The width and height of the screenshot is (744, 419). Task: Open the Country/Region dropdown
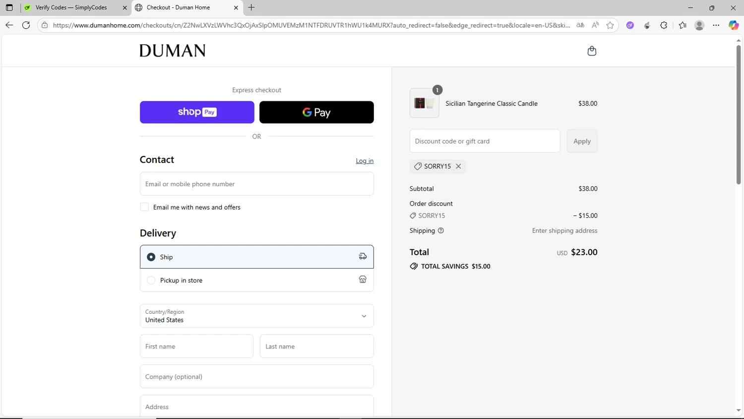click(257, 316)
